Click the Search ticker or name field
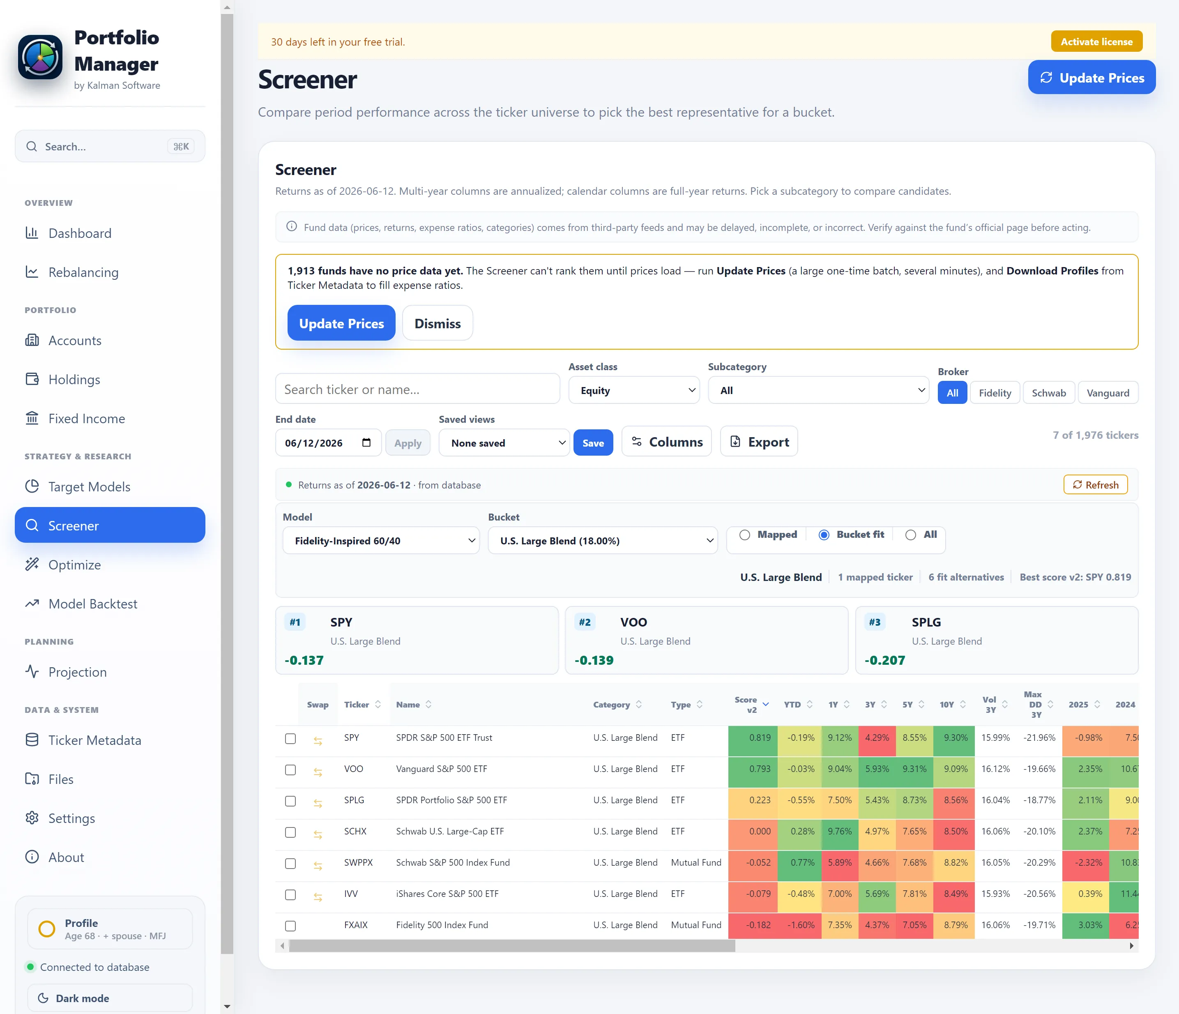This screenshot has height=1014, width=1179. click(x=418, y=389)
